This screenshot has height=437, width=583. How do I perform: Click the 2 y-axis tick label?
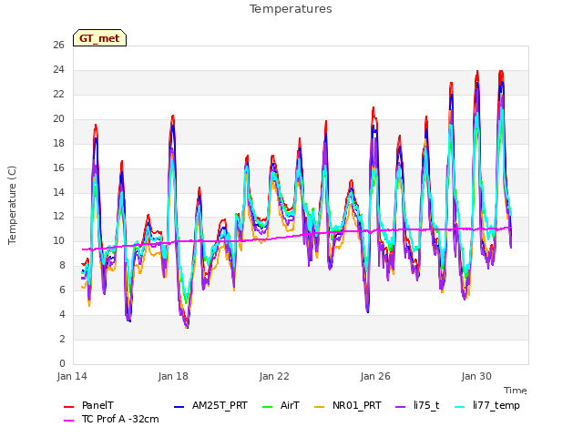(62, 339)
